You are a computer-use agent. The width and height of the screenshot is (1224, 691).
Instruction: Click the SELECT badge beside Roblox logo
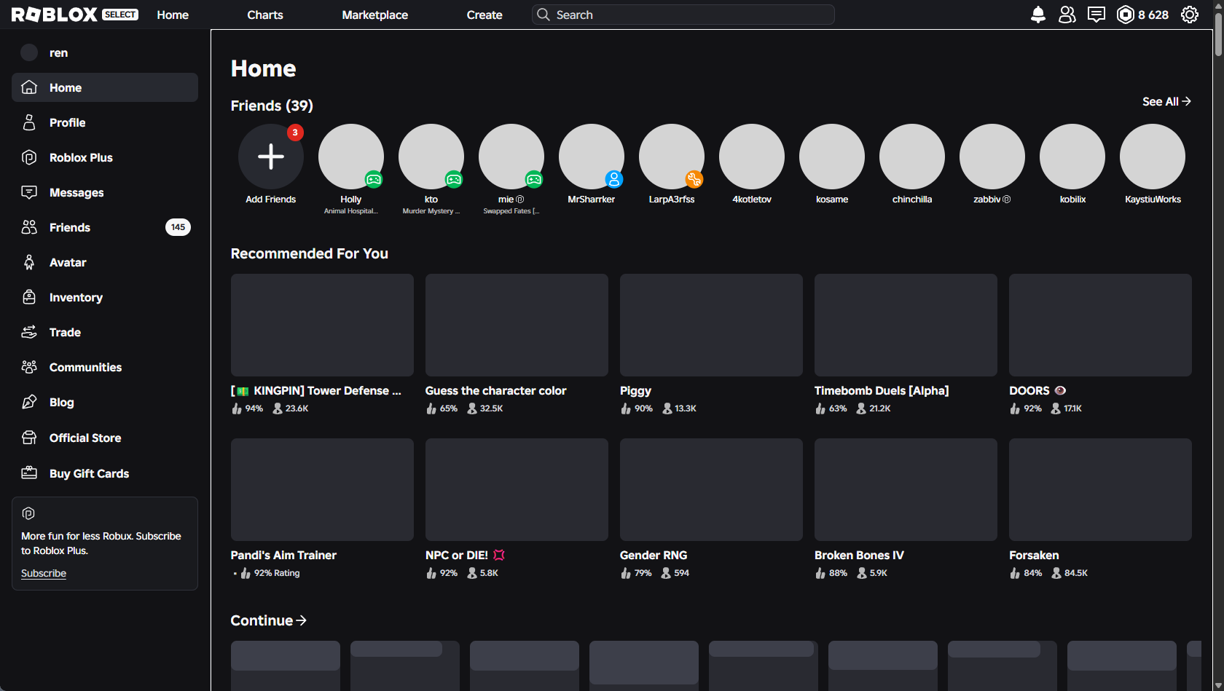click(x=120, y=15)
